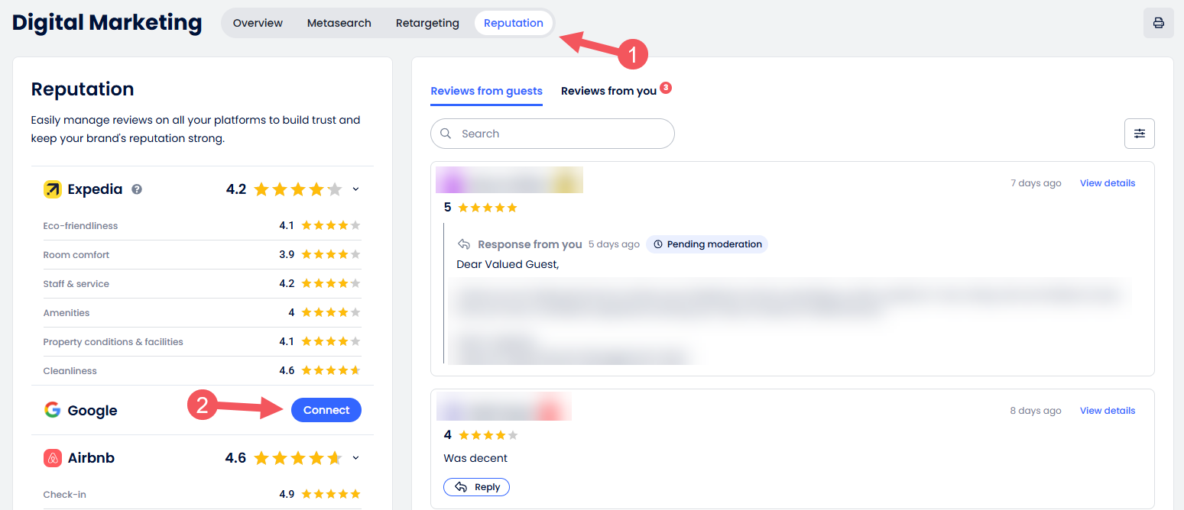Connect the Google account
This screenshot has width=1184, height=510.
326,411
